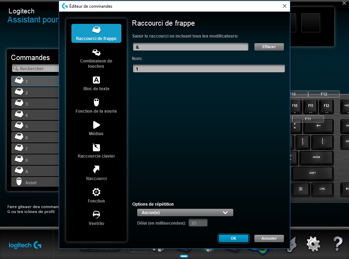Viewport: 349px width, 259px height.
Task: Select command 3 in Commandes list
Action: tap(35, 104)
